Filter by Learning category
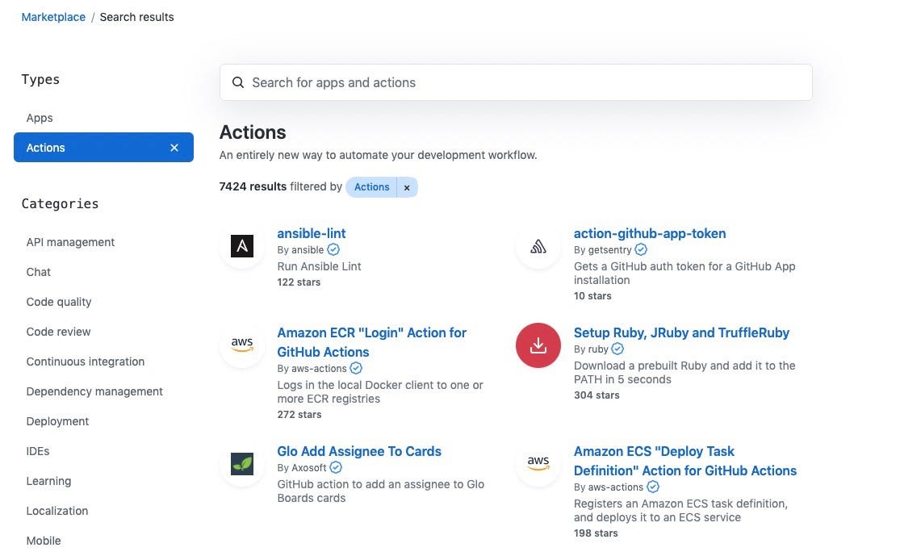 click(48, 481)
